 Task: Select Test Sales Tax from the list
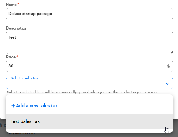pos(25,121)
